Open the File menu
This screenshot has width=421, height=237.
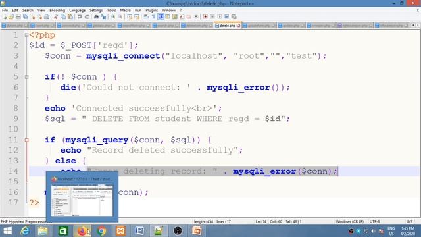pos(5,11)
